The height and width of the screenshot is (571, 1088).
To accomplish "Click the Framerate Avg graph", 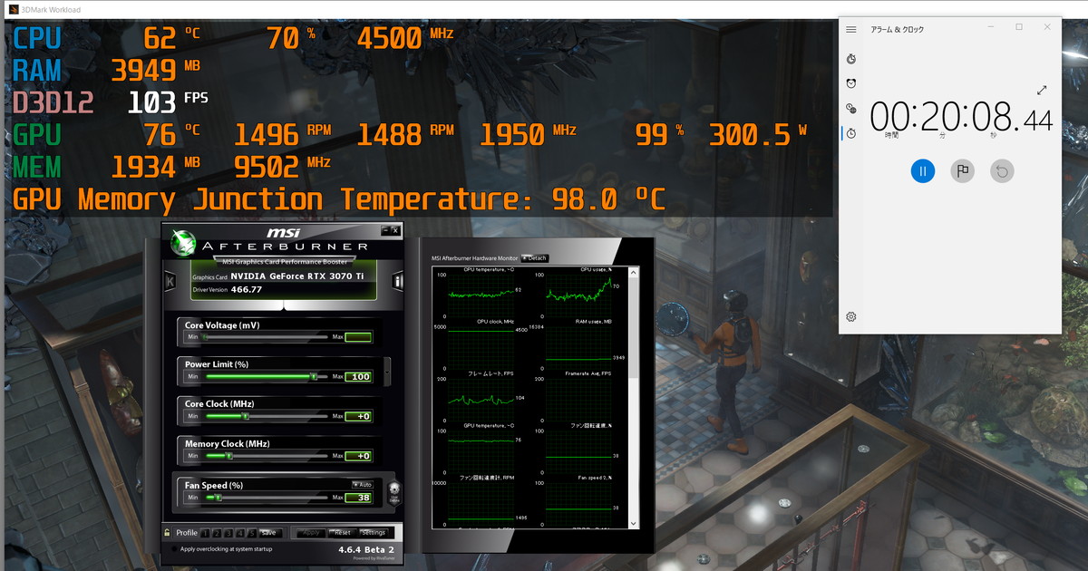I will point(578,400).
